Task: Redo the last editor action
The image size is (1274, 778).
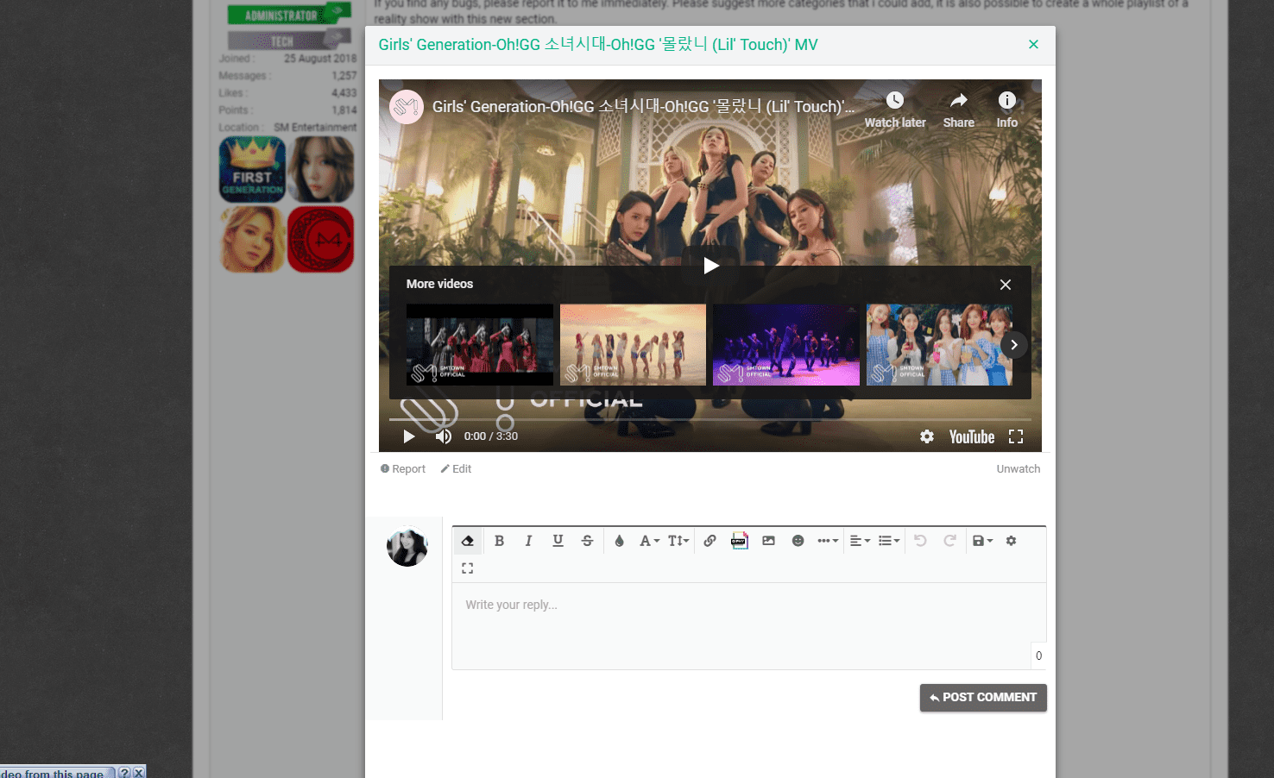Action: [x=949, y=541]
